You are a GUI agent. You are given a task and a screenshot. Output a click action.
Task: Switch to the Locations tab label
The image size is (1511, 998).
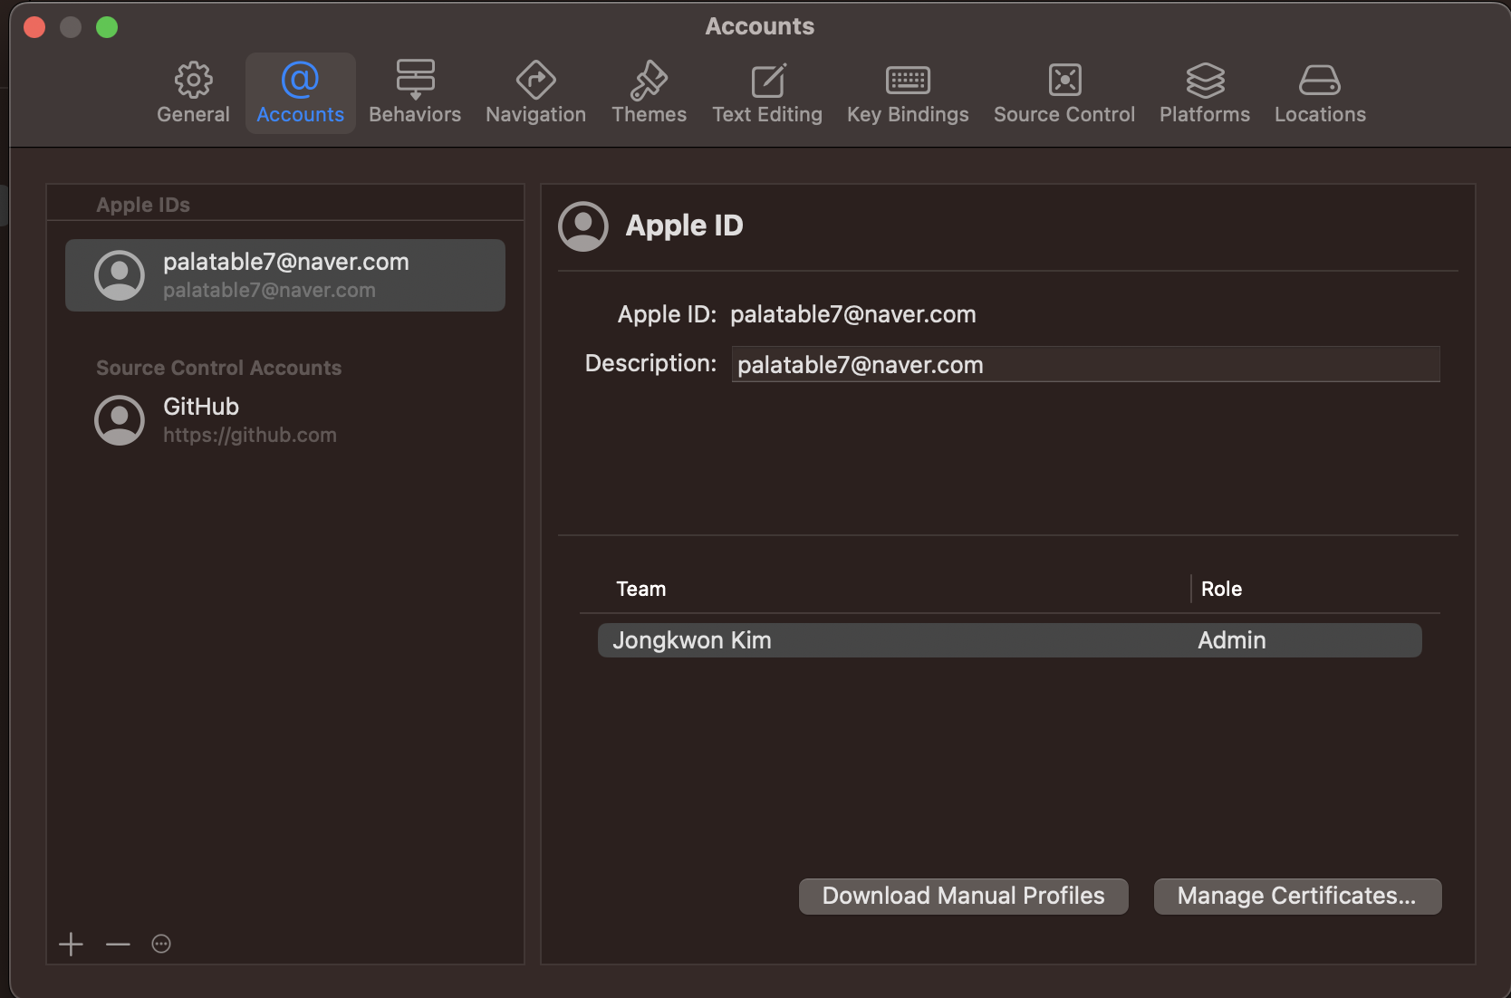coord(1320,114)
